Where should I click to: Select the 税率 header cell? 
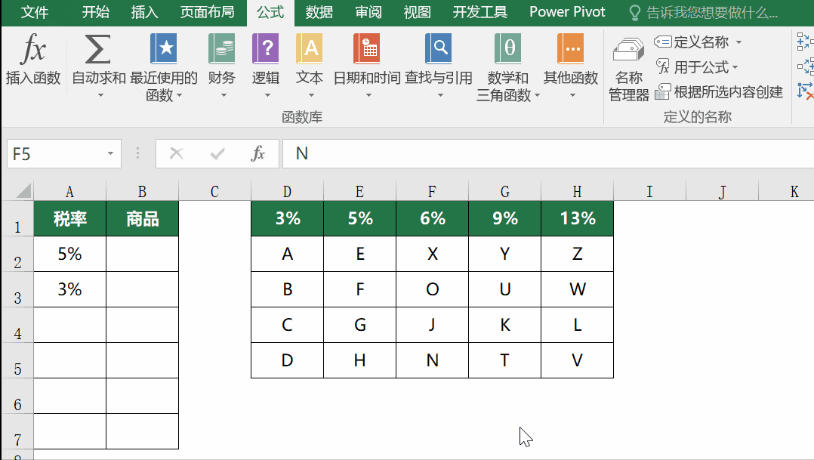point(69,218)
